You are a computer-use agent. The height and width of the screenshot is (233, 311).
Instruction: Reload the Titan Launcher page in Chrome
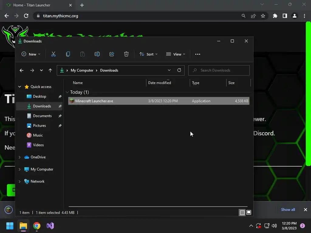click(26, 16)
